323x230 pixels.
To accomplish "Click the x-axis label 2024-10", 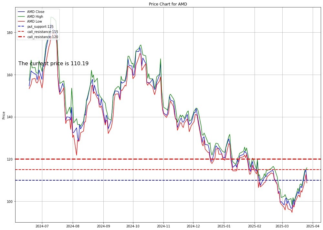I will 133,226.
